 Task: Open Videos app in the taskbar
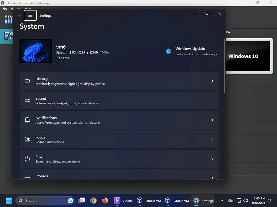click(x=123, y=201)
